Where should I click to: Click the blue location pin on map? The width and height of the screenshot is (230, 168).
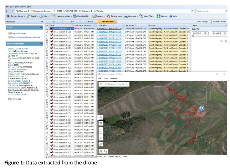(x=202, y=108)
